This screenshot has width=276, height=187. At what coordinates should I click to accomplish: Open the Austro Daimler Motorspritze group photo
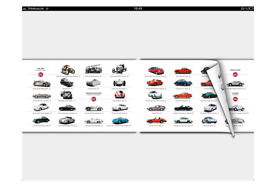tap(94, 69)
